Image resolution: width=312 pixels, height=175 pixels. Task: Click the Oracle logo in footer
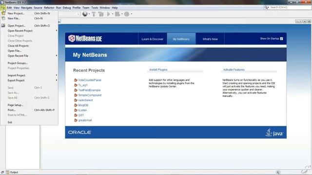[x=79, y=132]
